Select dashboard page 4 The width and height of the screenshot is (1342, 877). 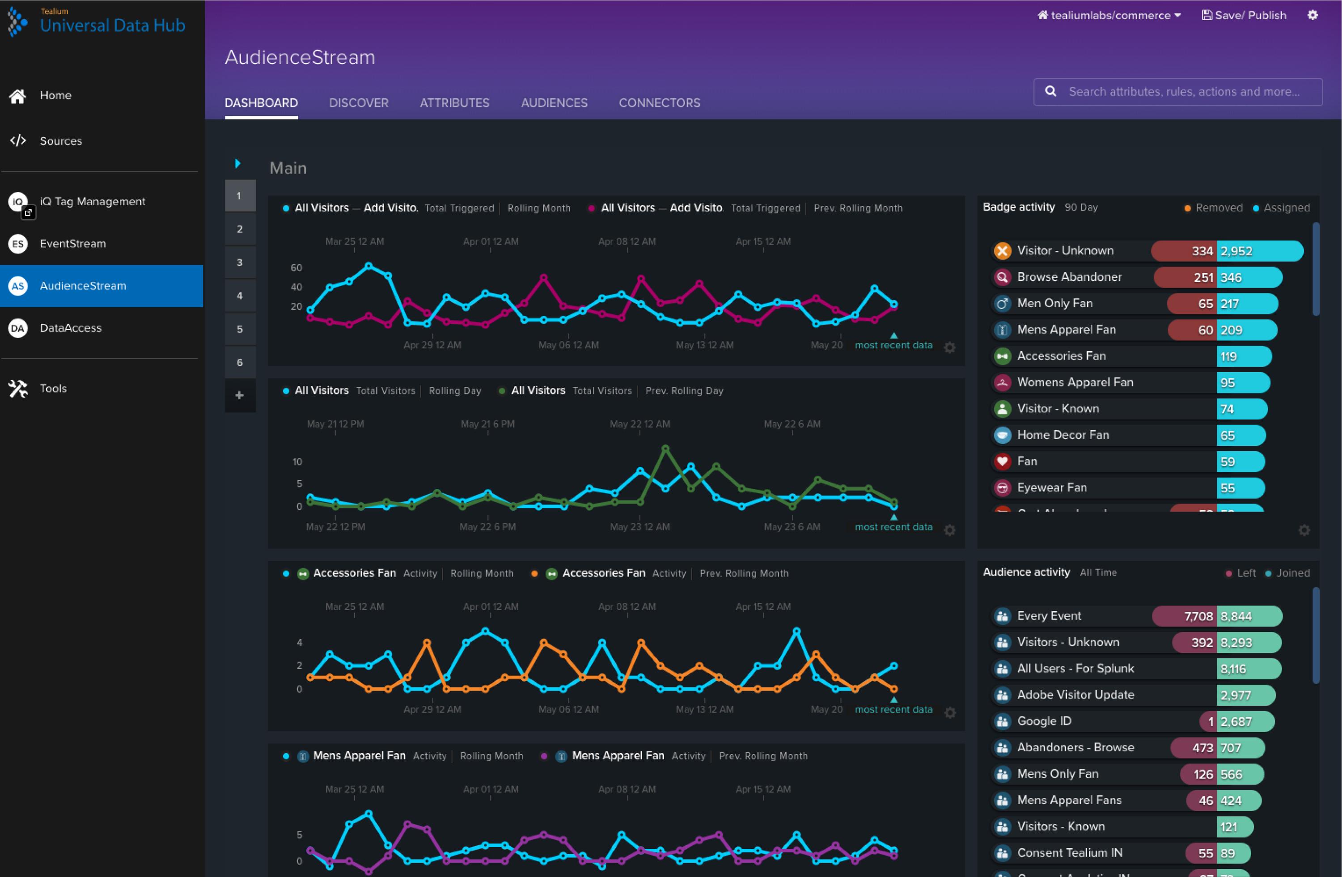[x=240, y=296]
